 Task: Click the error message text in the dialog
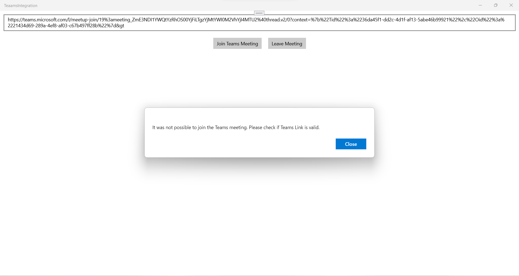point(236,127)
